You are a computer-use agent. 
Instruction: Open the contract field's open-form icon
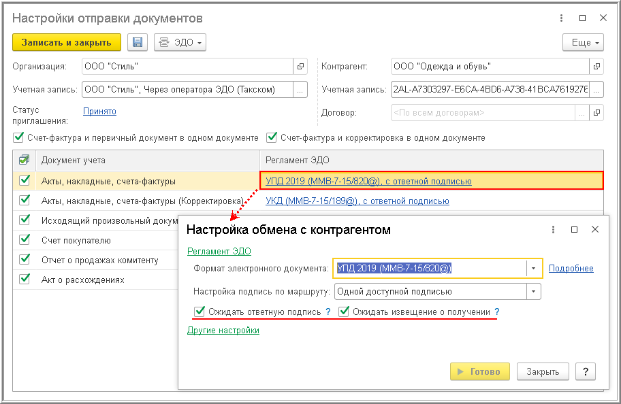point(596,112)
